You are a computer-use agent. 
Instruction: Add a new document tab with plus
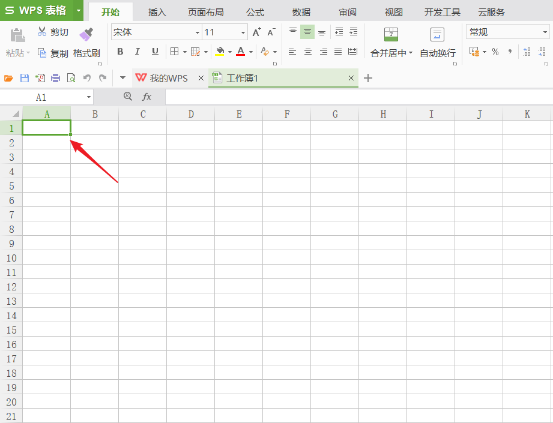[368, 78]
